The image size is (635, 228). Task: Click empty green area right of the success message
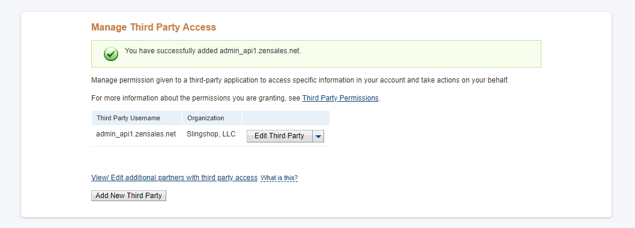421,54
